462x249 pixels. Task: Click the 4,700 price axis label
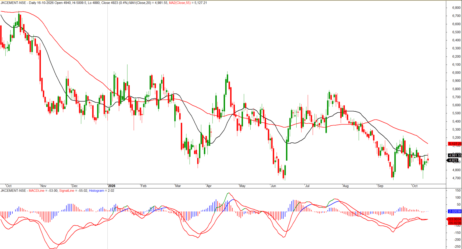point(456,178)
